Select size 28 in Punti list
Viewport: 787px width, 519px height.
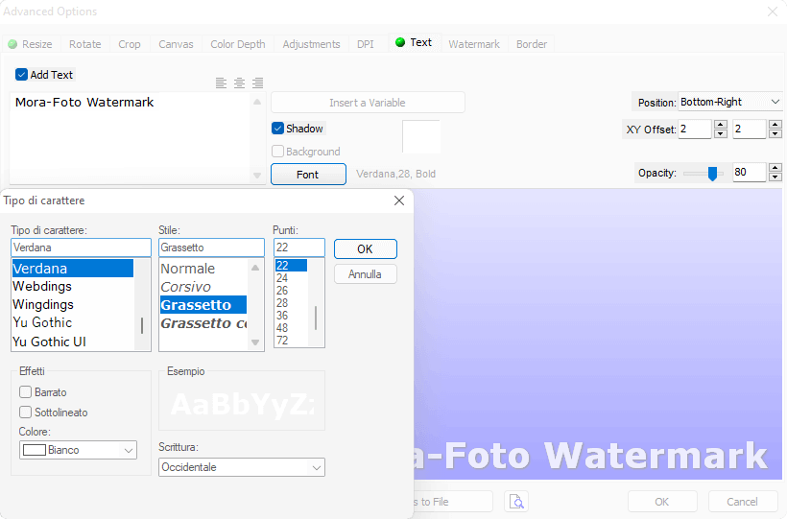[291, 302]
